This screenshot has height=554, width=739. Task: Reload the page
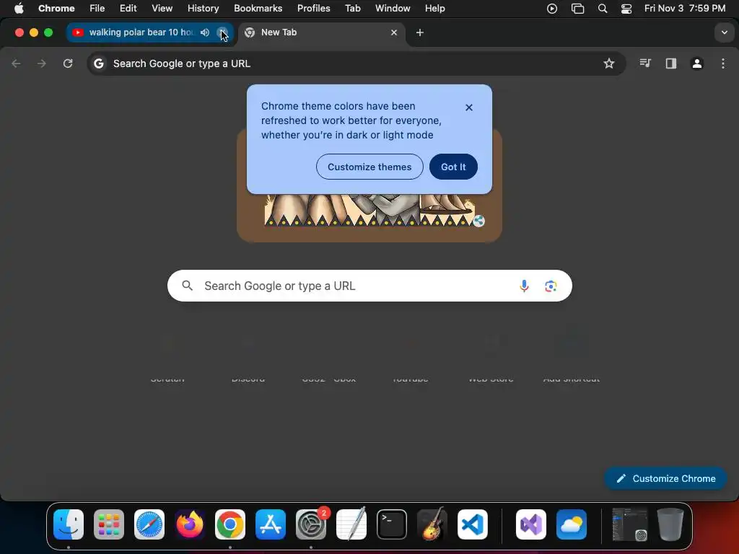(x=68, y=63)
